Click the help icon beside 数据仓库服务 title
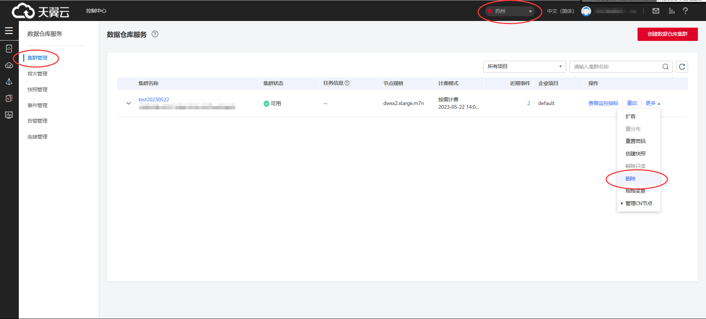This screenshot has width=706, height=319. tap(155, 34)
